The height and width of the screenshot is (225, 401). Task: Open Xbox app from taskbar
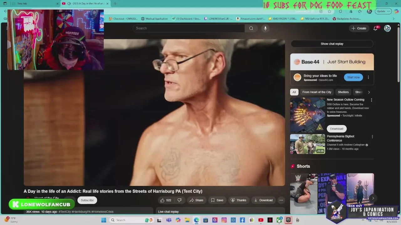pyautogui.click(x=279, y=220)
